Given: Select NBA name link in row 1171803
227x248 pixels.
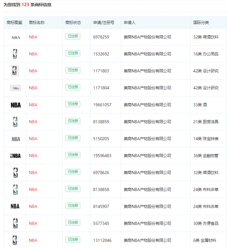Looking at the screenshot, I should pos(33,71).
